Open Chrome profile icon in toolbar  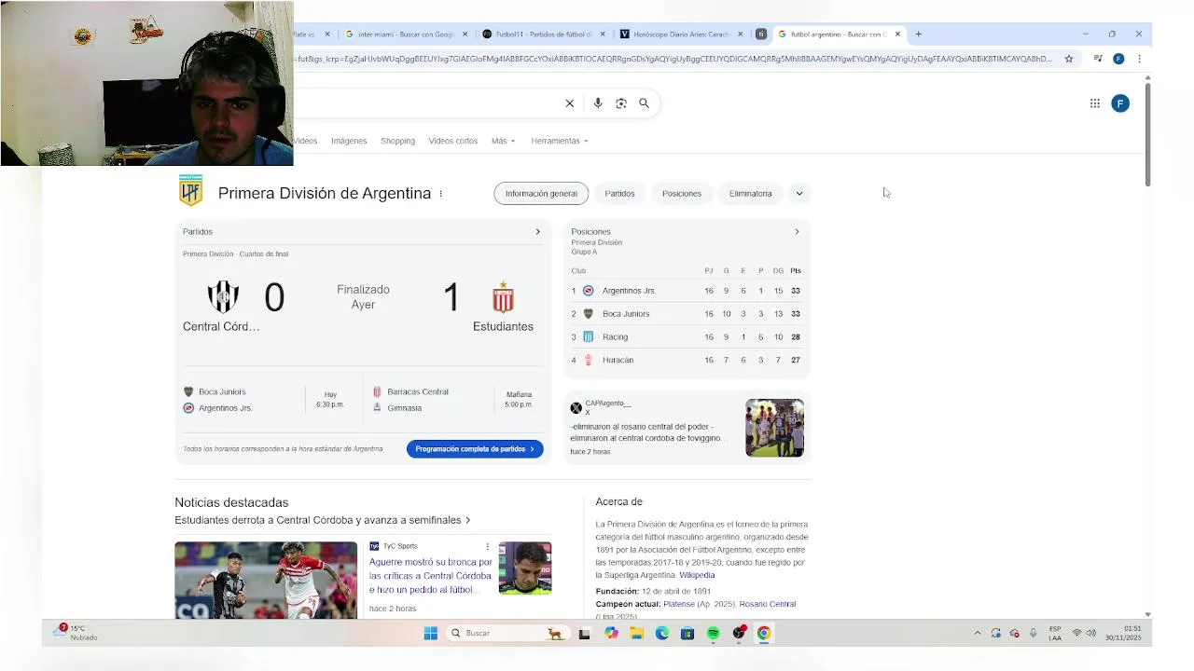click(1118, 59)
